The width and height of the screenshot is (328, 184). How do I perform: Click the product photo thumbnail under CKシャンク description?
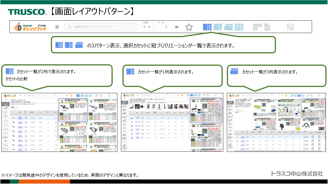click(x=13, y=107)
